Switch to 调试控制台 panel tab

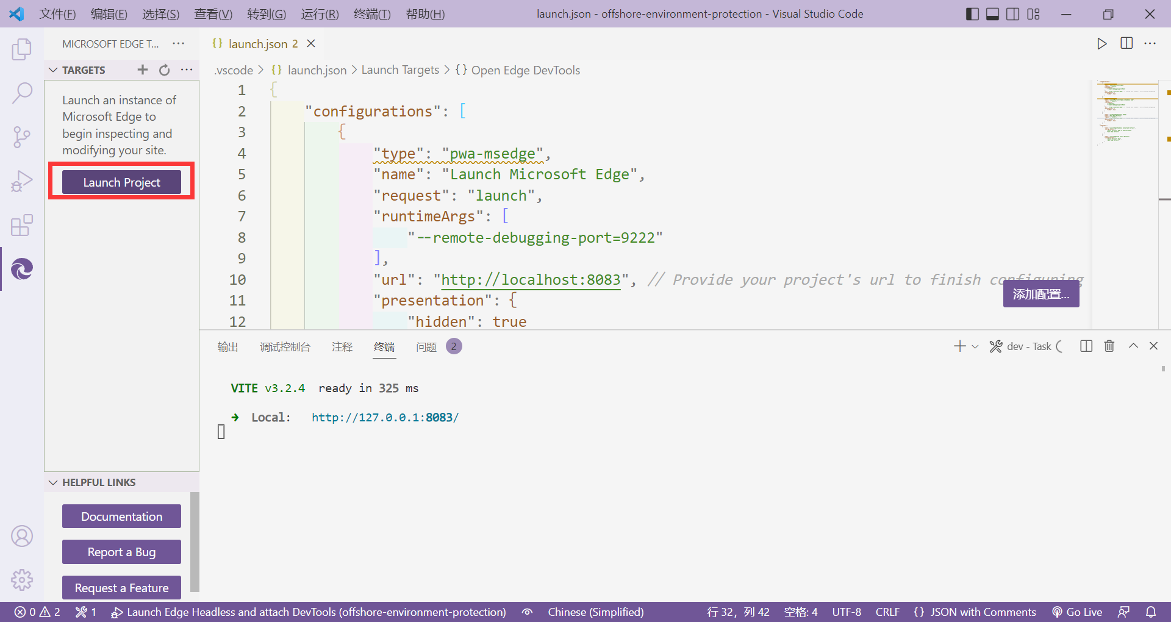tap(285, 346)
